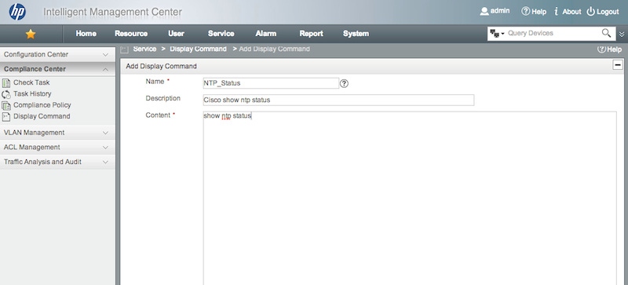Open Display Command link in sidebar
The height and width of the screenshot is (285, 628).
click(x=42, y=116)
